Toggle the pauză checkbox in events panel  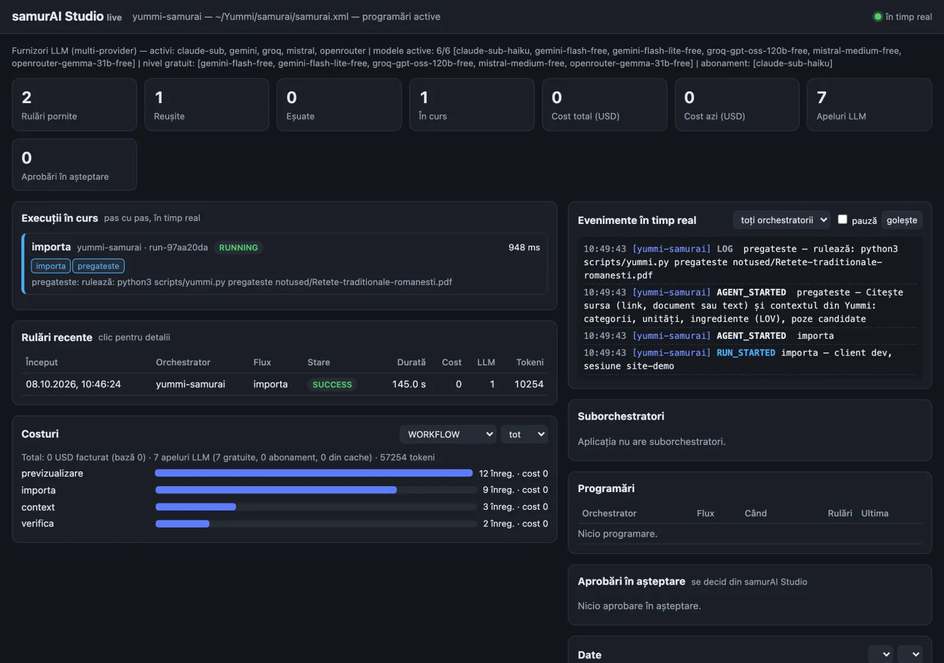click(843, 219)
